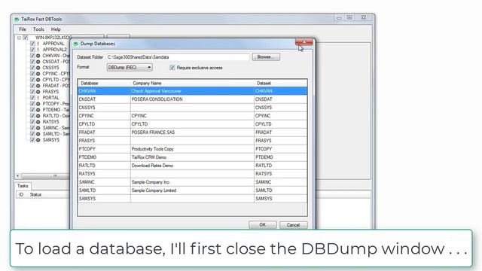Uncheck the RATSYS database checkbox
The height and width of the screenshot is (271, 482).
click(32, 122)
